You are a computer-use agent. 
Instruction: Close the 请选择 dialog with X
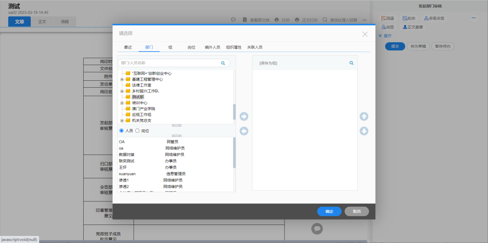point(365,34)
